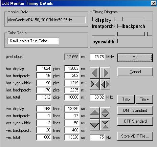Shift image right with the right arrow icon
The height and width of the screenshot is (147, 157).
coord(105,73)
